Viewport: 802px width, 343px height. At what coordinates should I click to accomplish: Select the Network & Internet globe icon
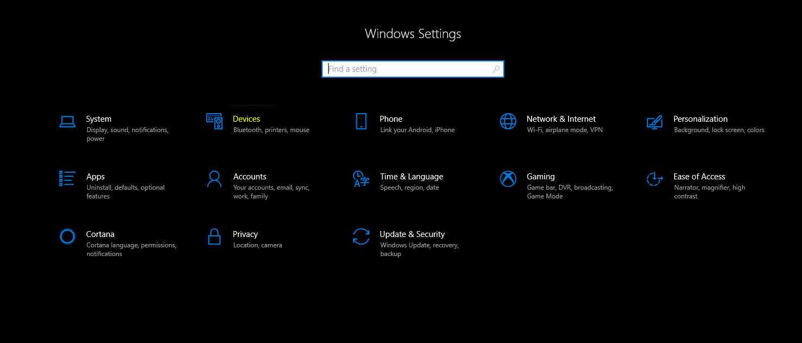[508, 121]
